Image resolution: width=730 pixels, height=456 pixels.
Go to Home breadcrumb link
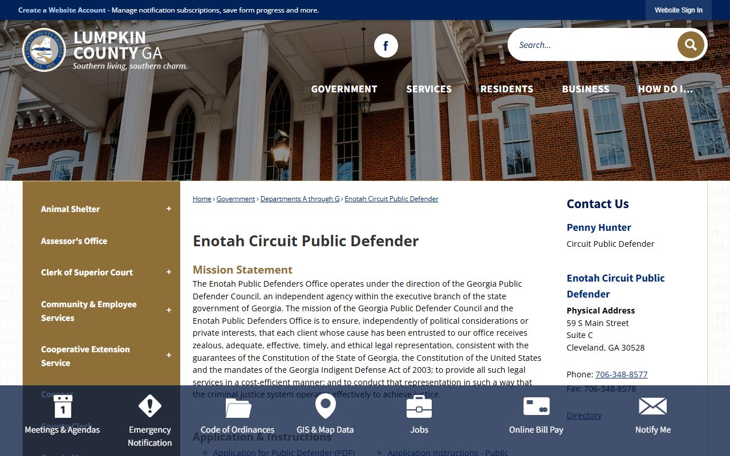coord(202,199)
